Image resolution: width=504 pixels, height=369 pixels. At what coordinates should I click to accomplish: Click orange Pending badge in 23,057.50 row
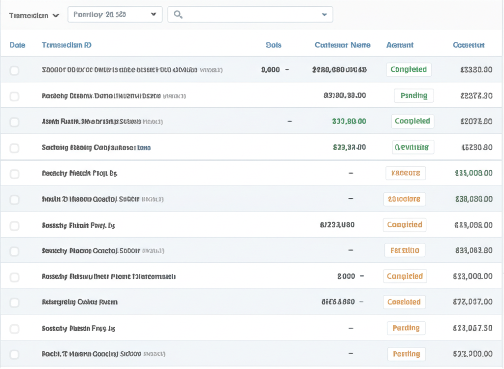click(406, 328)
